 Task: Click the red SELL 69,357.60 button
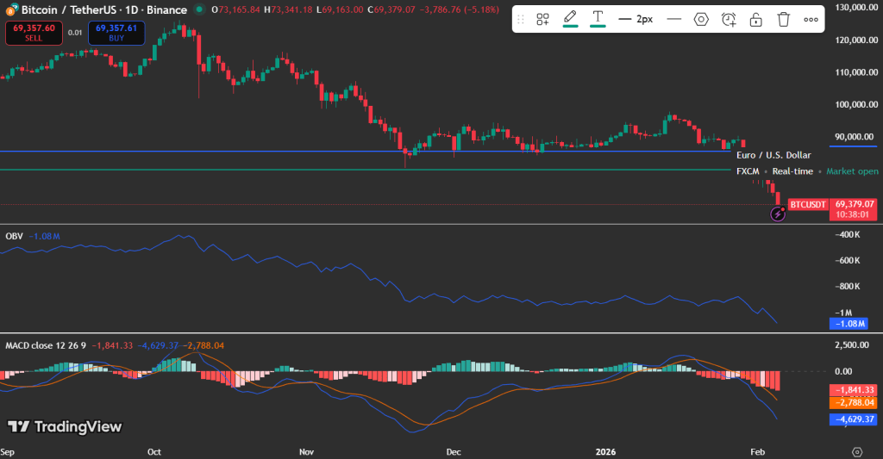pos(34,34)
